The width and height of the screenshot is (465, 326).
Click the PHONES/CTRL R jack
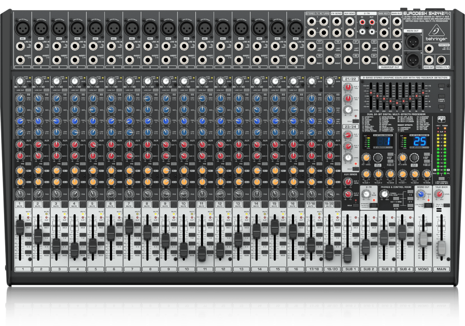[x=442, y=61]
